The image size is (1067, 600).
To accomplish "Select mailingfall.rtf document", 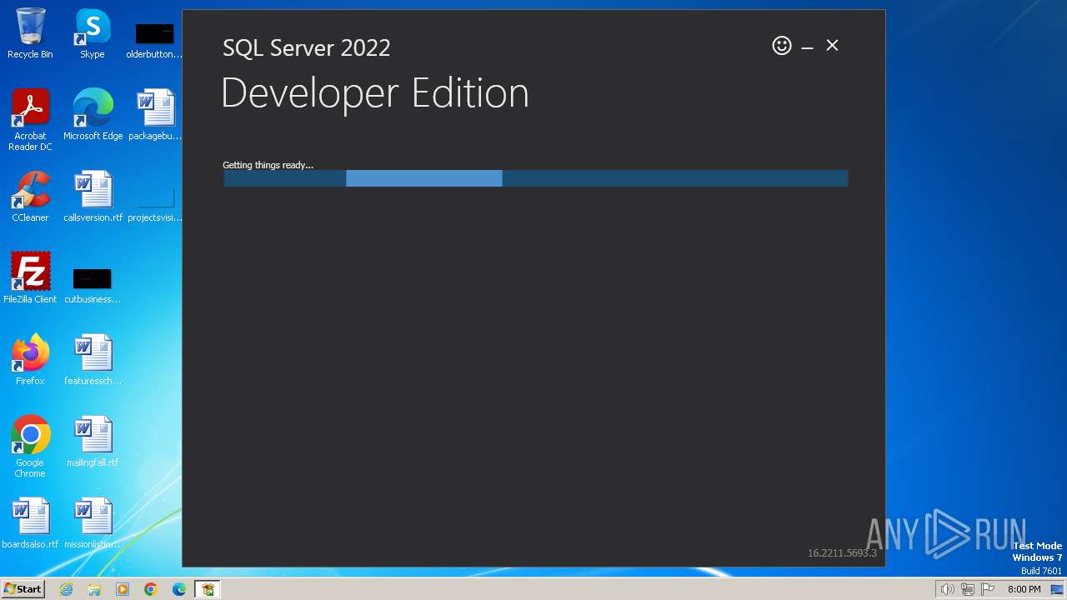I will coord(93,442).
